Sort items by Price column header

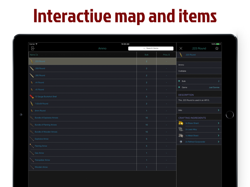click(166, 55)
